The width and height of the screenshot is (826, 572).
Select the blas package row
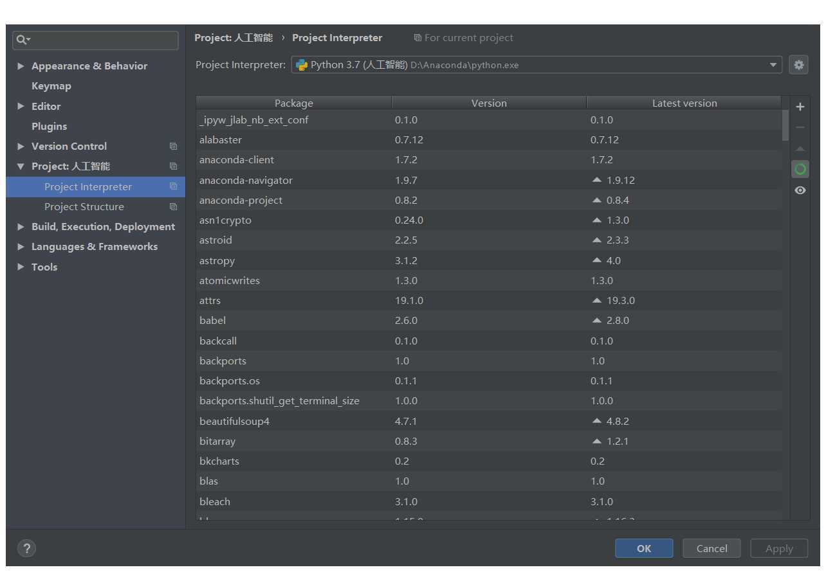[x=489, y=481]
